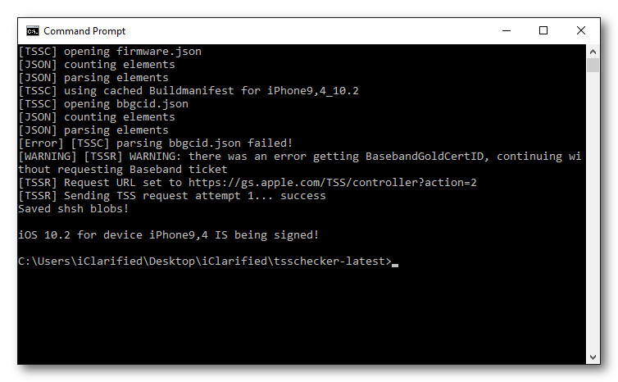The width and height of the screenshot is (618, 382).
Task: Click the scrollbar down arrow
Action: tap(593, 358)
